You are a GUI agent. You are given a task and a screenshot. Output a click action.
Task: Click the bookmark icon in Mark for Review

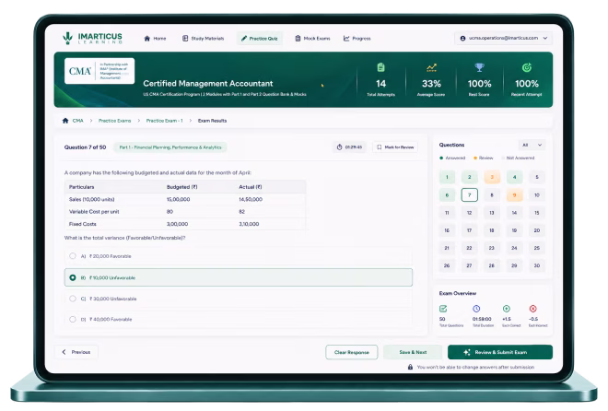(x=380, y=147)
